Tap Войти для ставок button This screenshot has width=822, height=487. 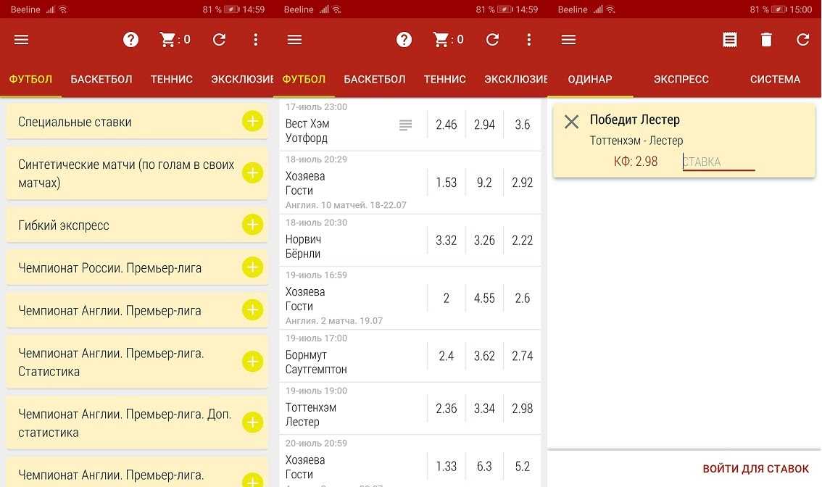coord(755,469)
